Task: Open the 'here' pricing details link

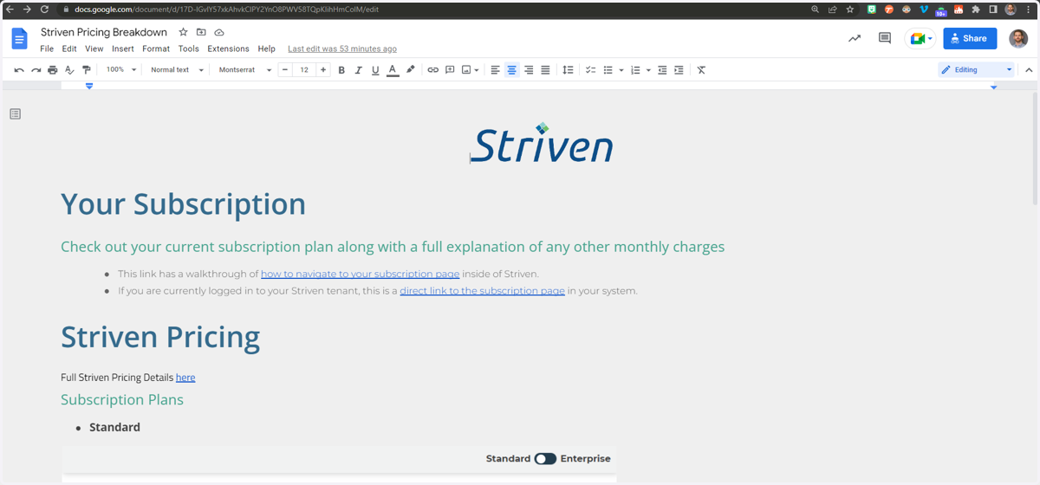Action: 185,378
